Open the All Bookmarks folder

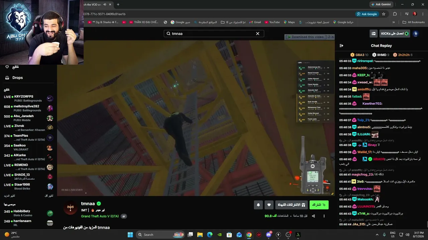click(x=414, y=22)
